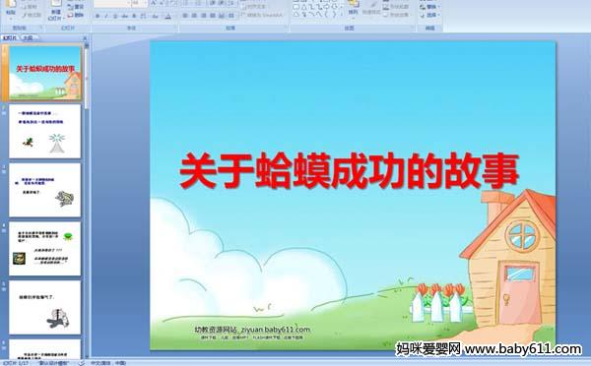The height and width of the screenshot is (366, 591).
Task: Toggle underline formatting
Action: point(115,16)
